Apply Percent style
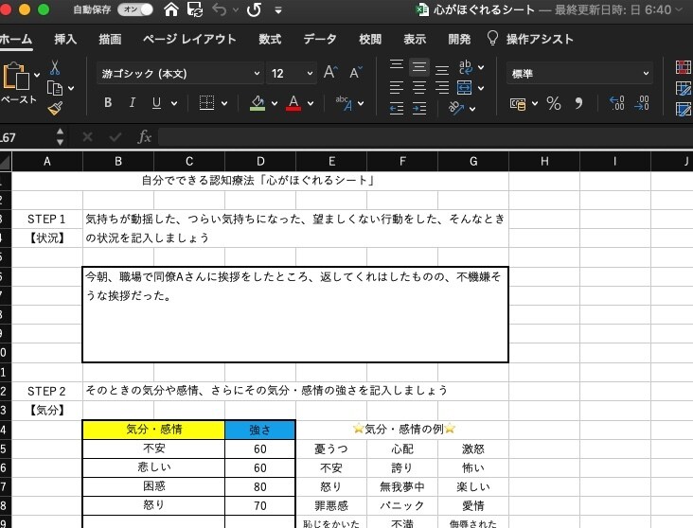 click(553, 103)
